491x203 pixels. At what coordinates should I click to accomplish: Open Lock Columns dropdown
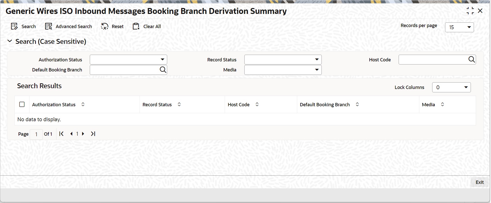coord(451,87)
